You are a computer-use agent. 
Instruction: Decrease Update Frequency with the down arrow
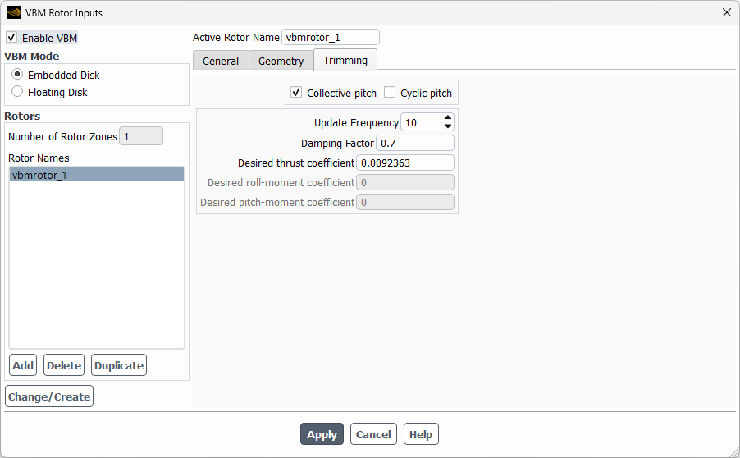448,126
